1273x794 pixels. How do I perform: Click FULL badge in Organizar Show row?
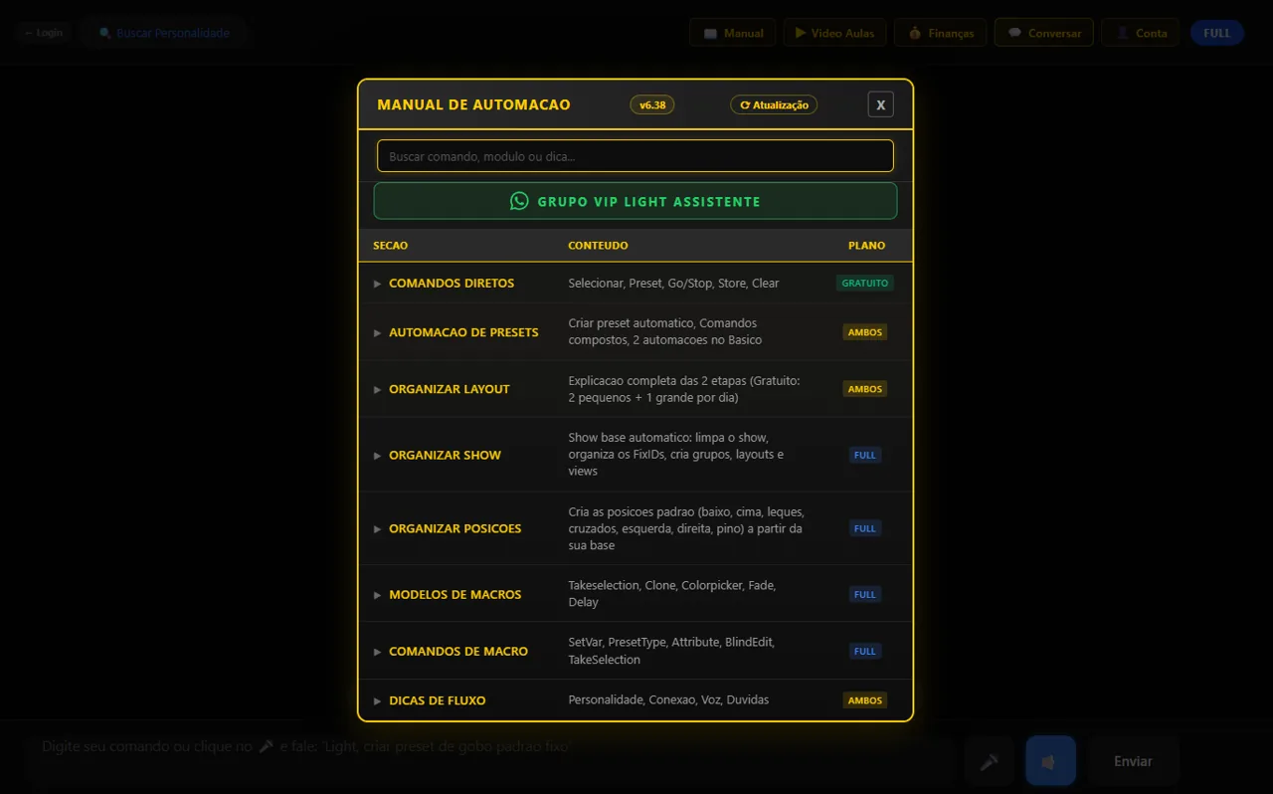coord(865,455)
